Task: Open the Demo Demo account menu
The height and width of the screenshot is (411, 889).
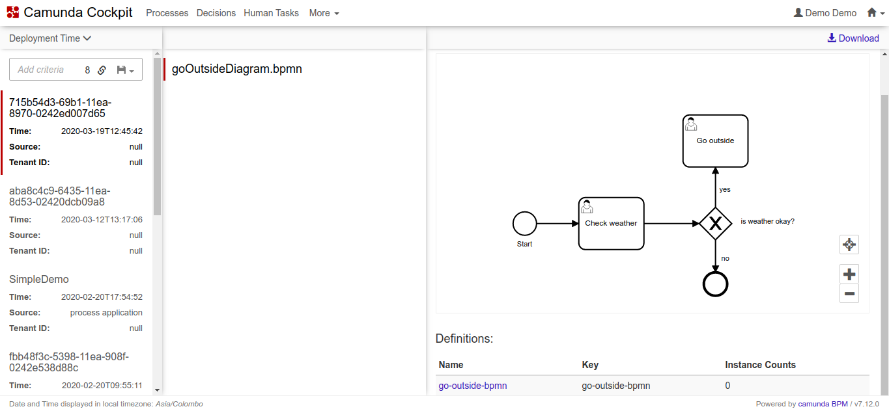Action: [x=825, y=12]
